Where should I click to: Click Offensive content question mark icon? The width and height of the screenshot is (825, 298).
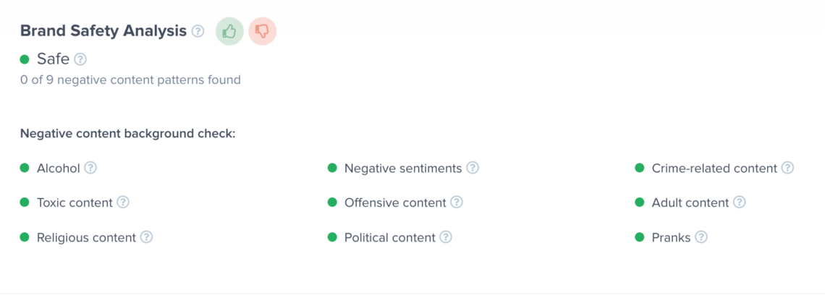pyautogui.click(x=457, y=203)
